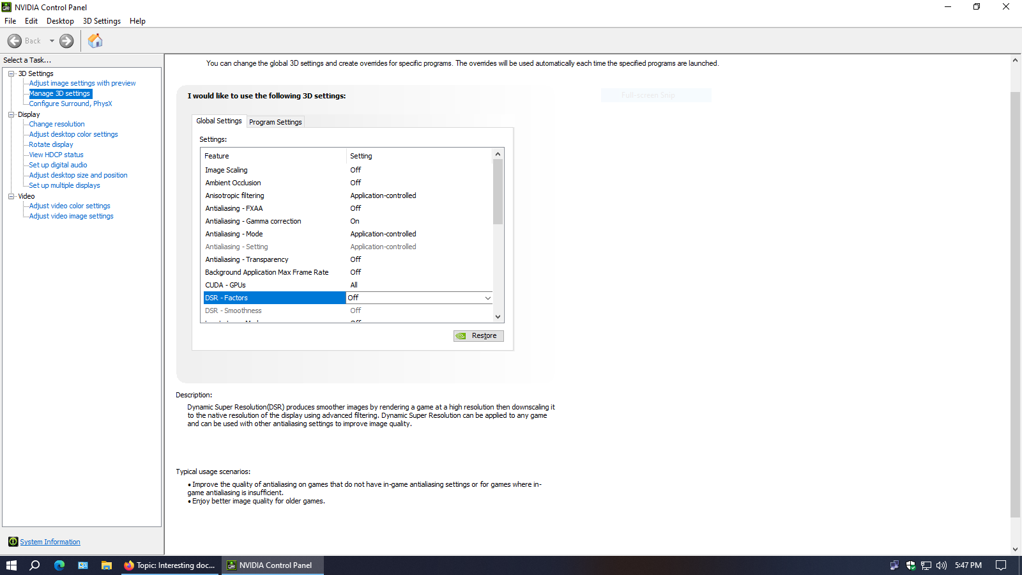Viewport: 1022px width, 575px height.
Task: Select Change resolution in the task tree
Action: tap(57, 124)
